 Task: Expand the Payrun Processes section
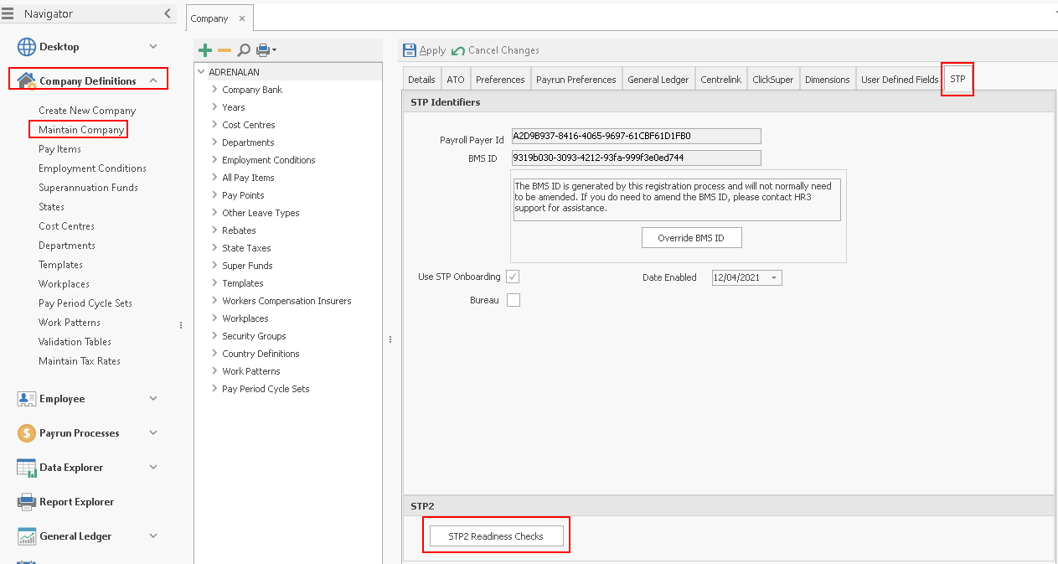152,433
